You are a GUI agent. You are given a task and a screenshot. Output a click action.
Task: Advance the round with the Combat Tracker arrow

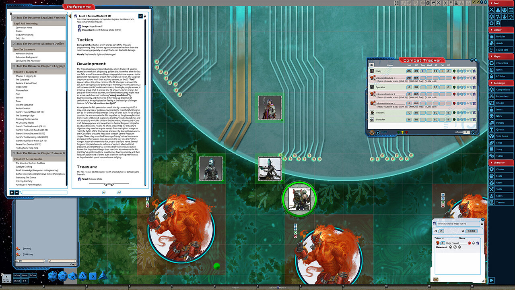click(x=473, y=132)
